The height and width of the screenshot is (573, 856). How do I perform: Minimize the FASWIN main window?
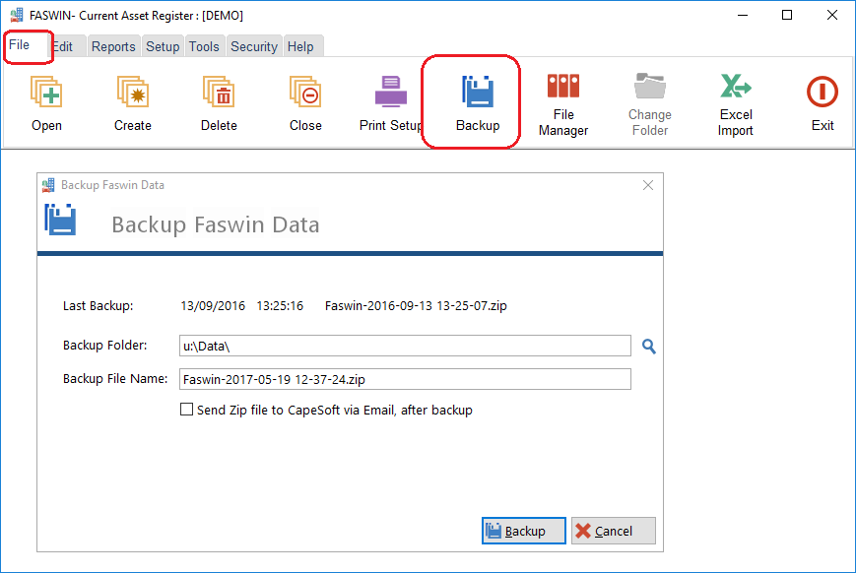click(x=743, y=15)
